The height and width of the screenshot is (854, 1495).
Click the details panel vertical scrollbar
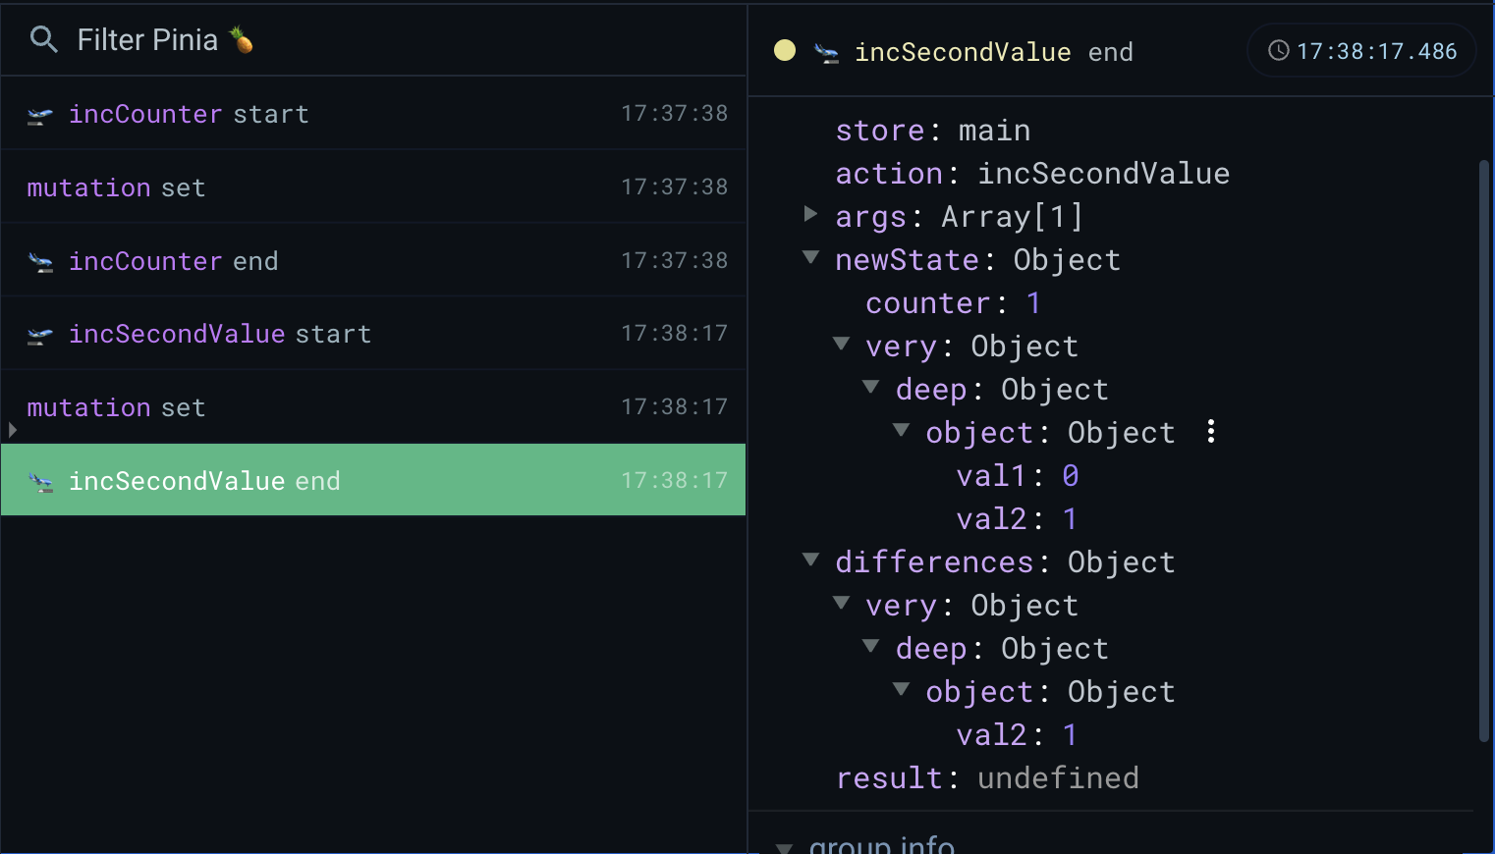coord(1484,452)
